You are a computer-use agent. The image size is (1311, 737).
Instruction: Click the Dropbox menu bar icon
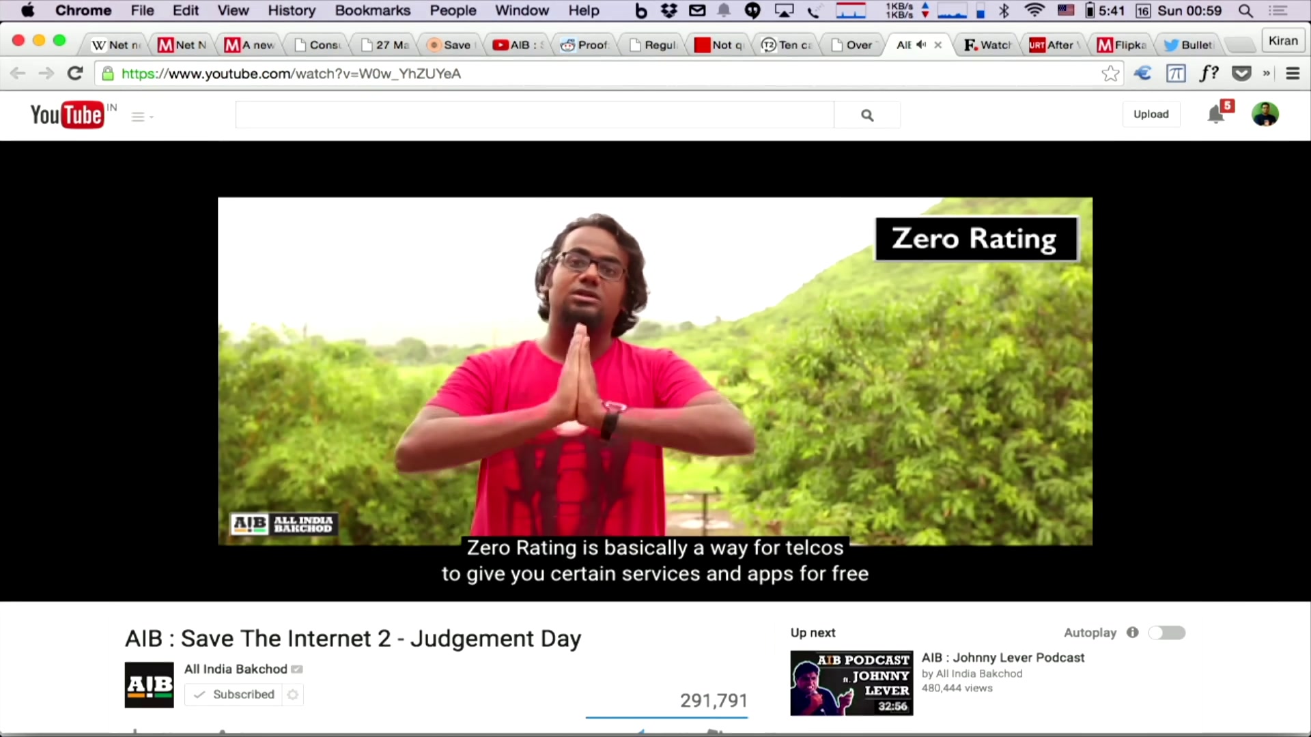(669, 10)
